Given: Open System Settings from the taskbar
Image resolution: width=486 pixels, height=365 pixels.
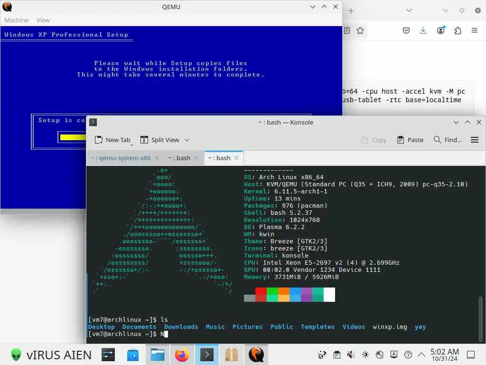Looking at the screenshot, I should tap(108, 355).
